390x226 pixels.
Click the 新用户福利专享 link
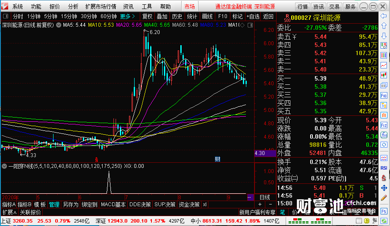coord(257,212)
